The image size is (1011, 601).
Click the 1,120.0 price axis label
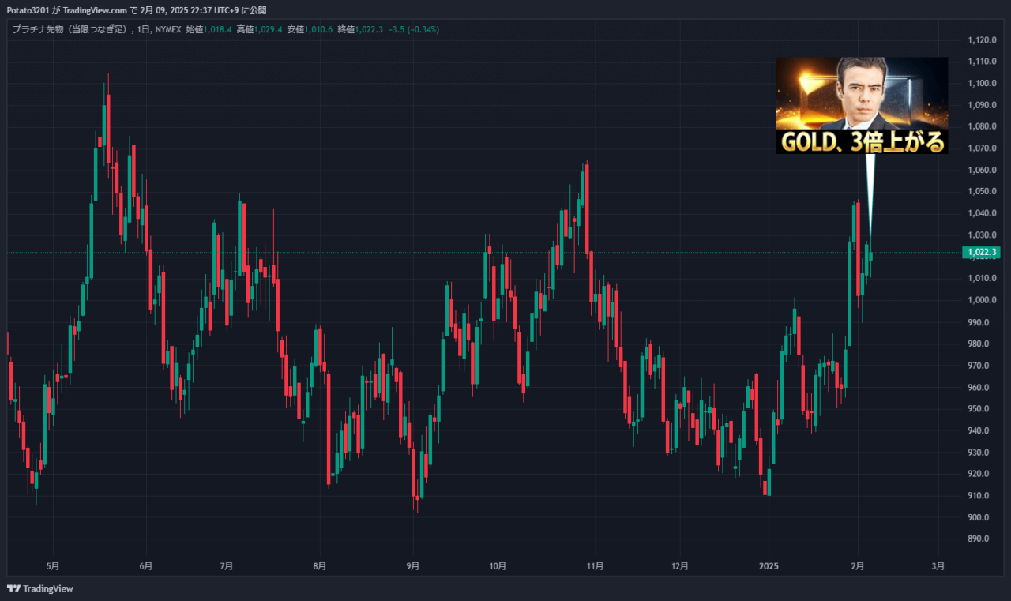[981, 40]
